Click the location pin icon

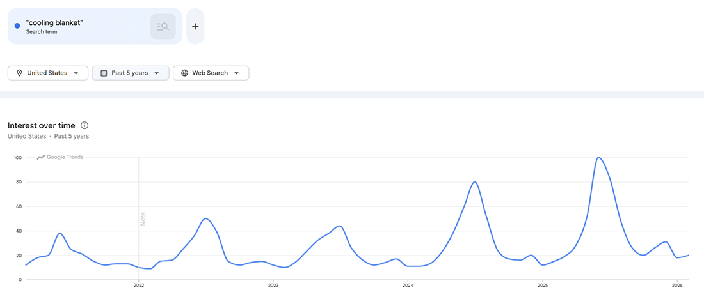click(19, 73)
